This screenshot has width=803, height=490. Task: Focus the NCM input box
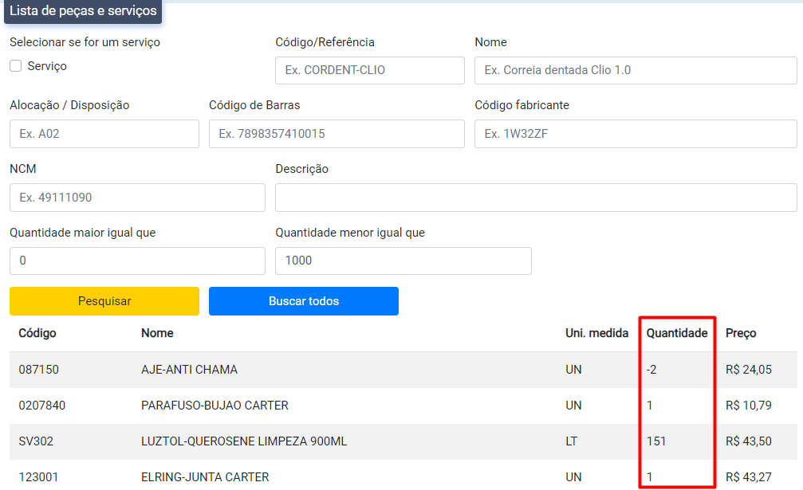coord(137,198)
